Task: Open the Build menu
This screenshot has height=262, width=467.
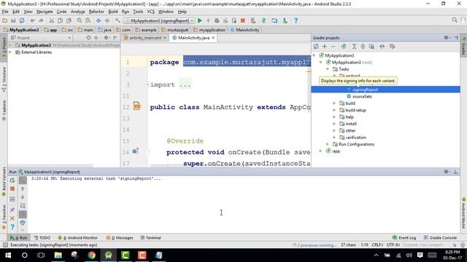Action: [x=113, y=12]
